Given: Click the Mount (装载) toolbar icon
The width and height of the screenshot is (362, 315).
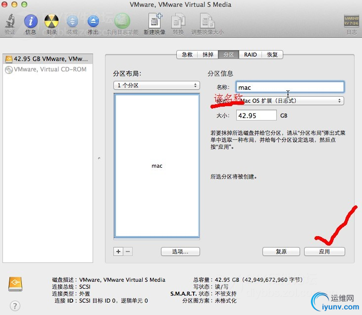Looking at the screenshot, I should pyautogui.click(x=72, y=21).
